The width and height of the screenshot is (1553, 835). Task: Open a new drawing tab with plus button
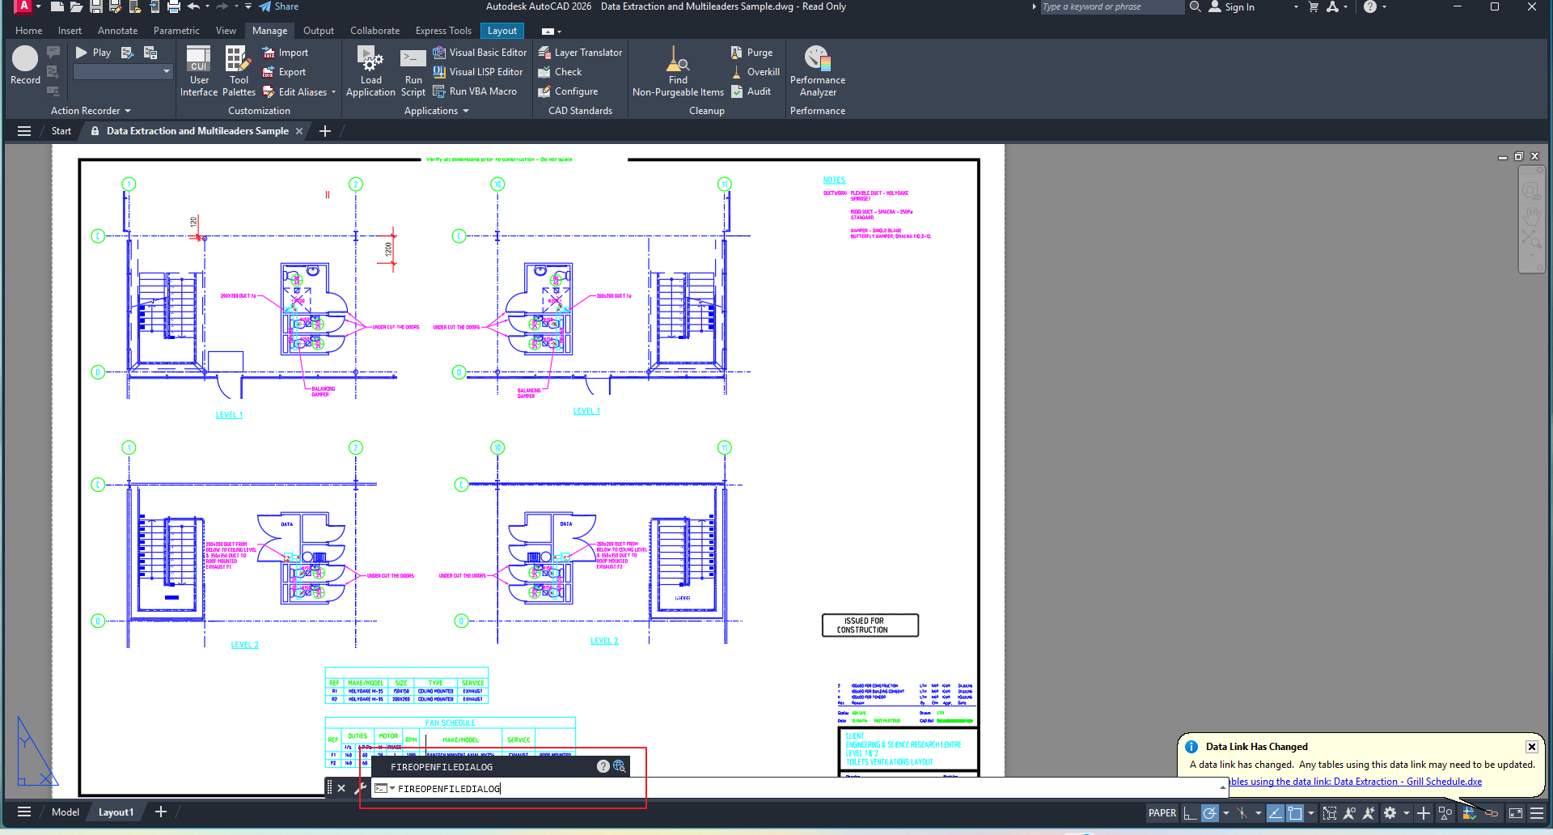point(325,131)
